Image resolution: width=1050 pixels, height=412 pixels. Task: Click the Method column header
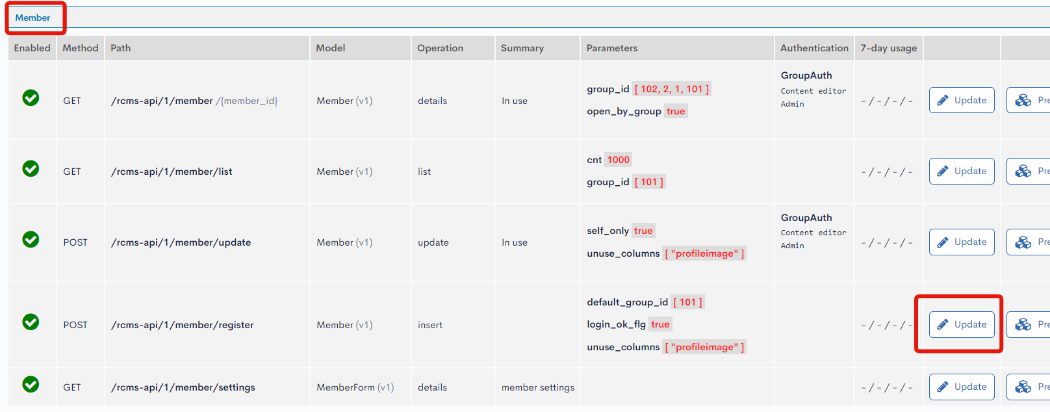(81, 48)
